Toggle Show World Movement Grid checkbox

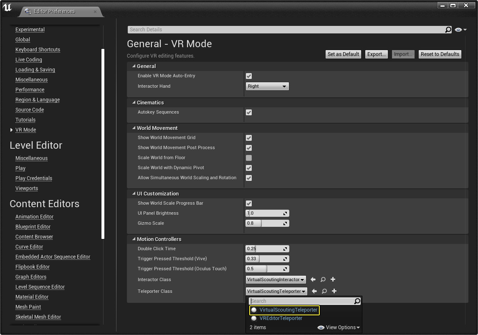[x=249, y=138]
